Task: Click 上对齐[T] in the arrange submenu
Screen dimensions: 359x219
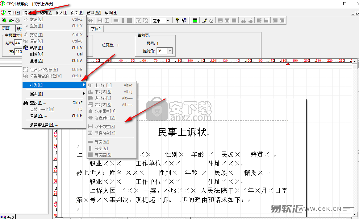Action: coord(111,85)
